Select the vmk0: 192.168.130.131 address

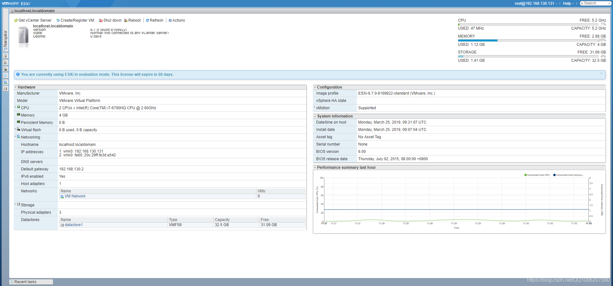coord(81,151)
